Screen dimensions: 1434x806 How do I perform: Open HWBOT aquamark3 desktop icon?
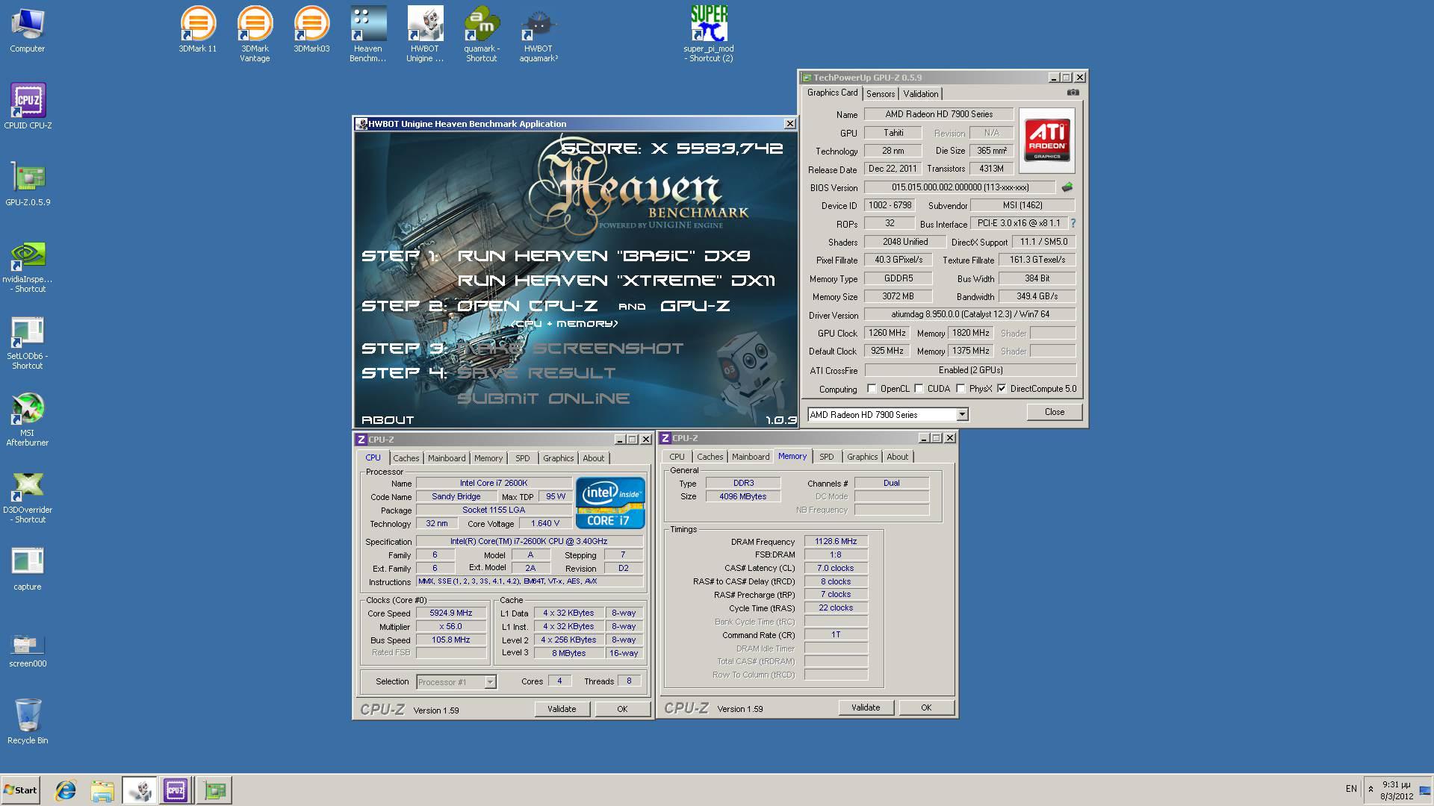[538, 34]
